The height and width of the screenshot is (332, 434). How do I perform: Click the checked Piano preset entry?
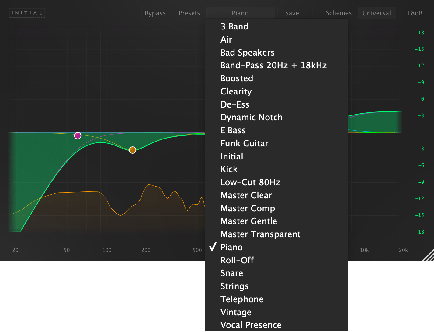click(x=231, y=247)
